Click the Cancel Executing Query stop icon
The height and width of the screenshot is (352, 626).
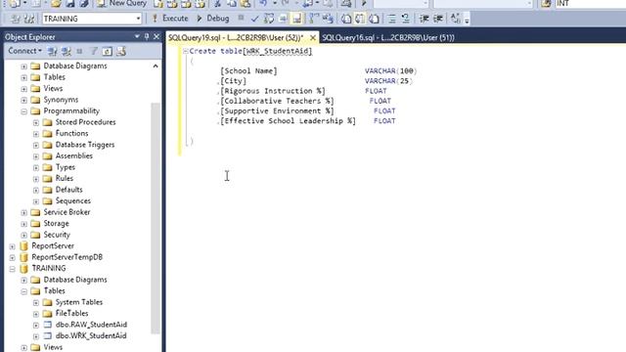click(241, 18)
